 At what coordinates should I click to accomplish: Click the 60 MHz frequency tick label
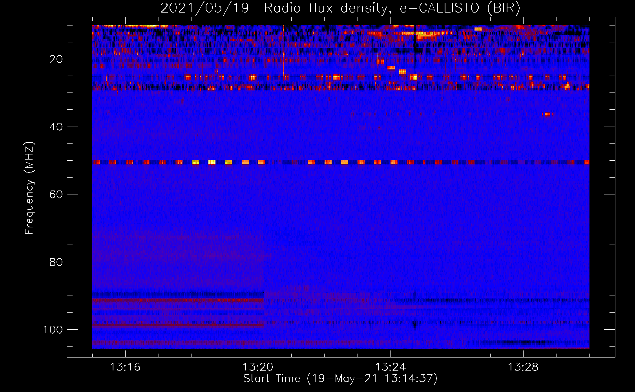point(56,194)
